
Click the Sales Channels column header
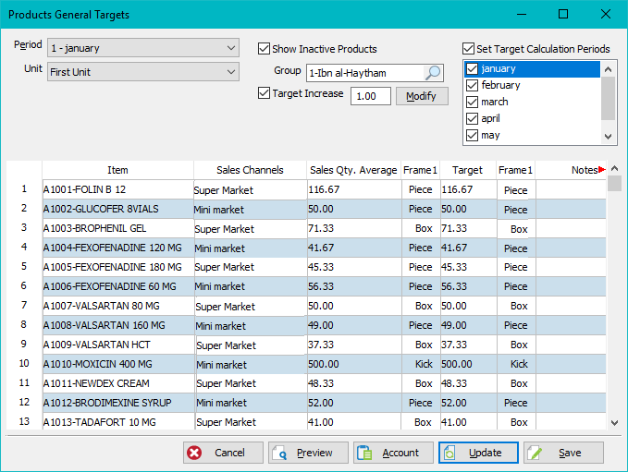point(251,170)
